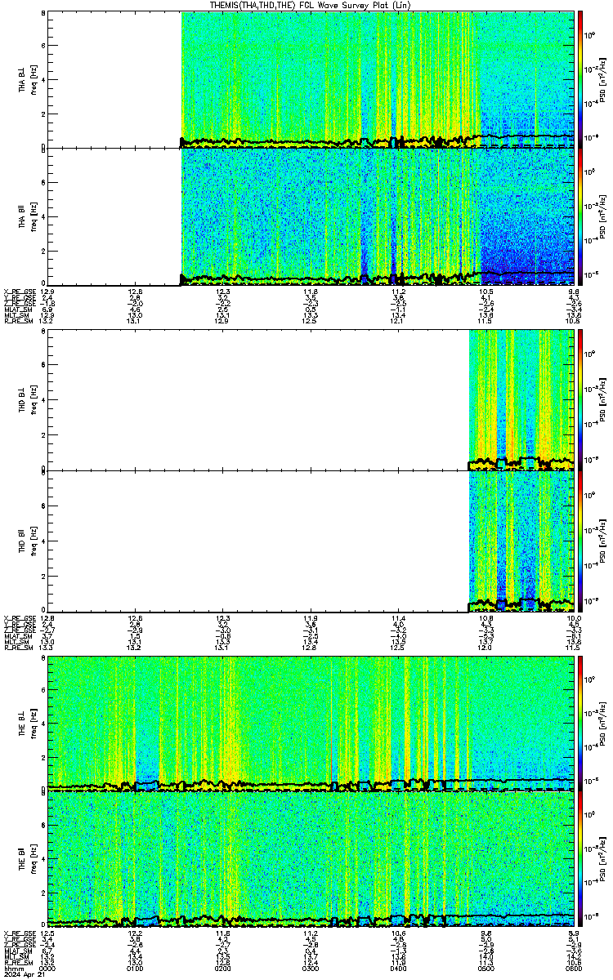The height and width of the screenshot is (980, 613).
Task: Click the THA B-perpendicular spectrogram panel
Action: 311,78
